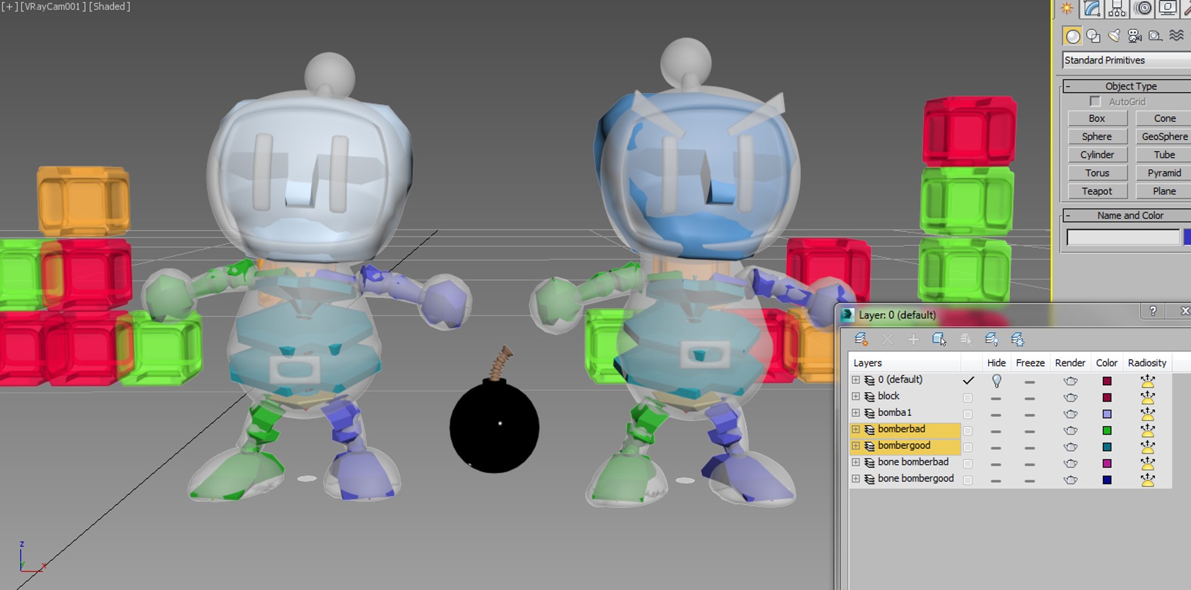Click the Sphere primitive button

tap(1097, 136)
